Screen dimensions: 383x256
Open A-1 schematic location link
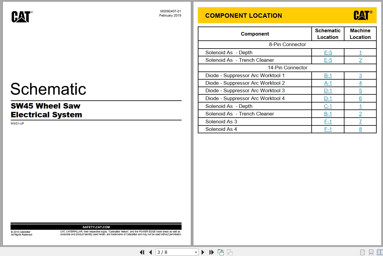click(x=328, y=83)
